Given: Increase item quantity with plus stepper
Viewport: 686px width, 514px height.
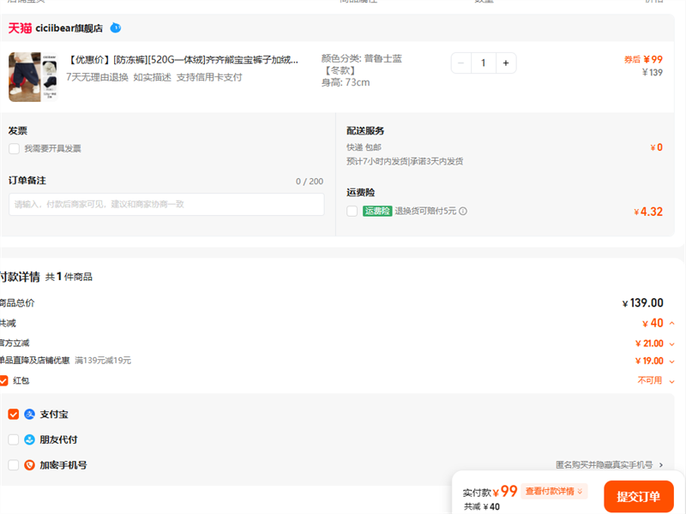Looking at the screenshot, I should tap(506, 63).
